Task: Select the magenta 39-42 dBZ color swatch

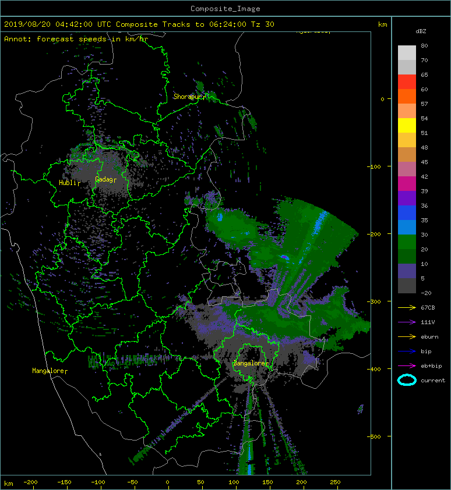Action: coord(407,184)
